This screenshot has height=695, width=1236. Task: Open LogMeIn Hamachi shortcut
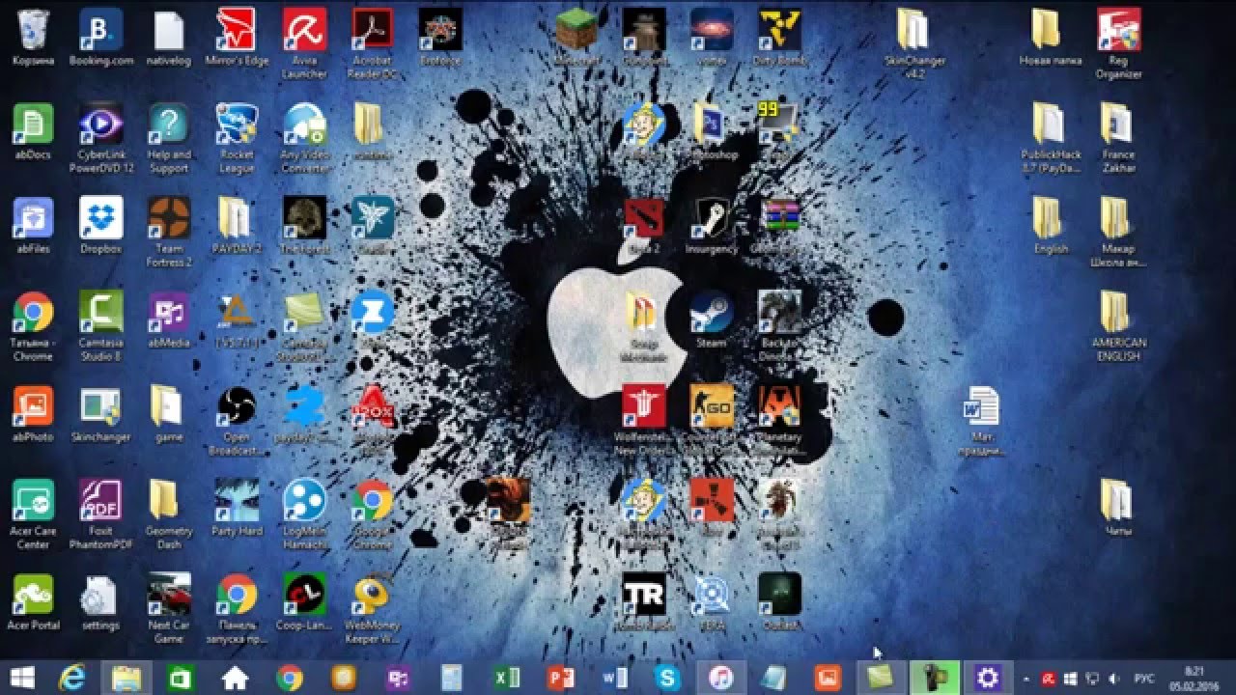click(x=304, y=500)
